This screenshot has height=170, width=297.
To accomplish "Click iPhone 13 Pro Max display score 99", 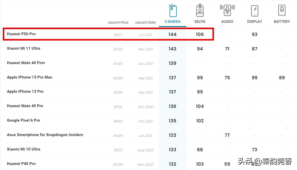I will 255,78.
